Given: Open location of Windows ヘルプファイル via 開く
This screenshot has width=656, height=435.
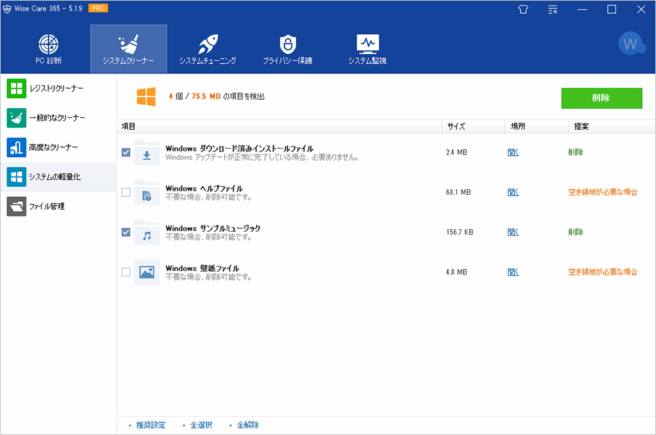Looking at the screenshot, I should coord(513,192).
